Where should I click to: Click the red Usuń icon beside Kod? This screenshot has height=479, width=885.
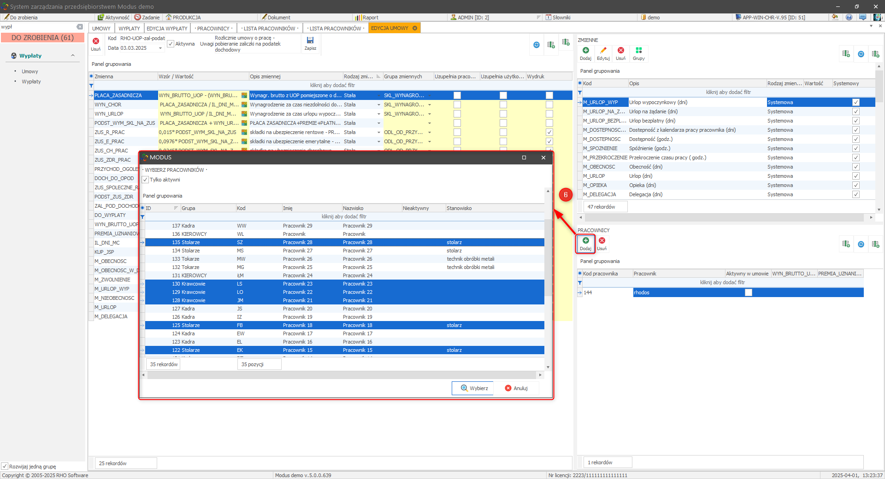(96, 41)
